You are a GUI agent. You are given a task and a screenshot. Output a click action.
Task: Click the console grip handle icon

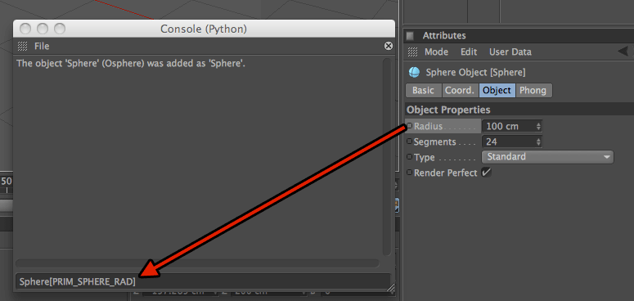click(23, 46)
